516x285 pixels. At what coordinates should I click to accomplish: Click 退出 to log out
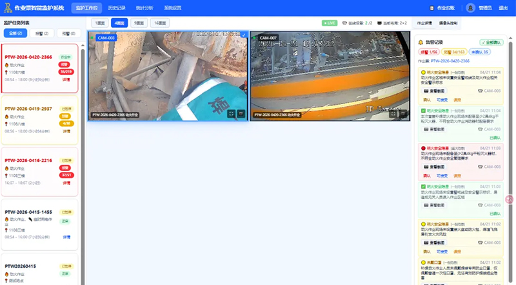coord(503,8)
